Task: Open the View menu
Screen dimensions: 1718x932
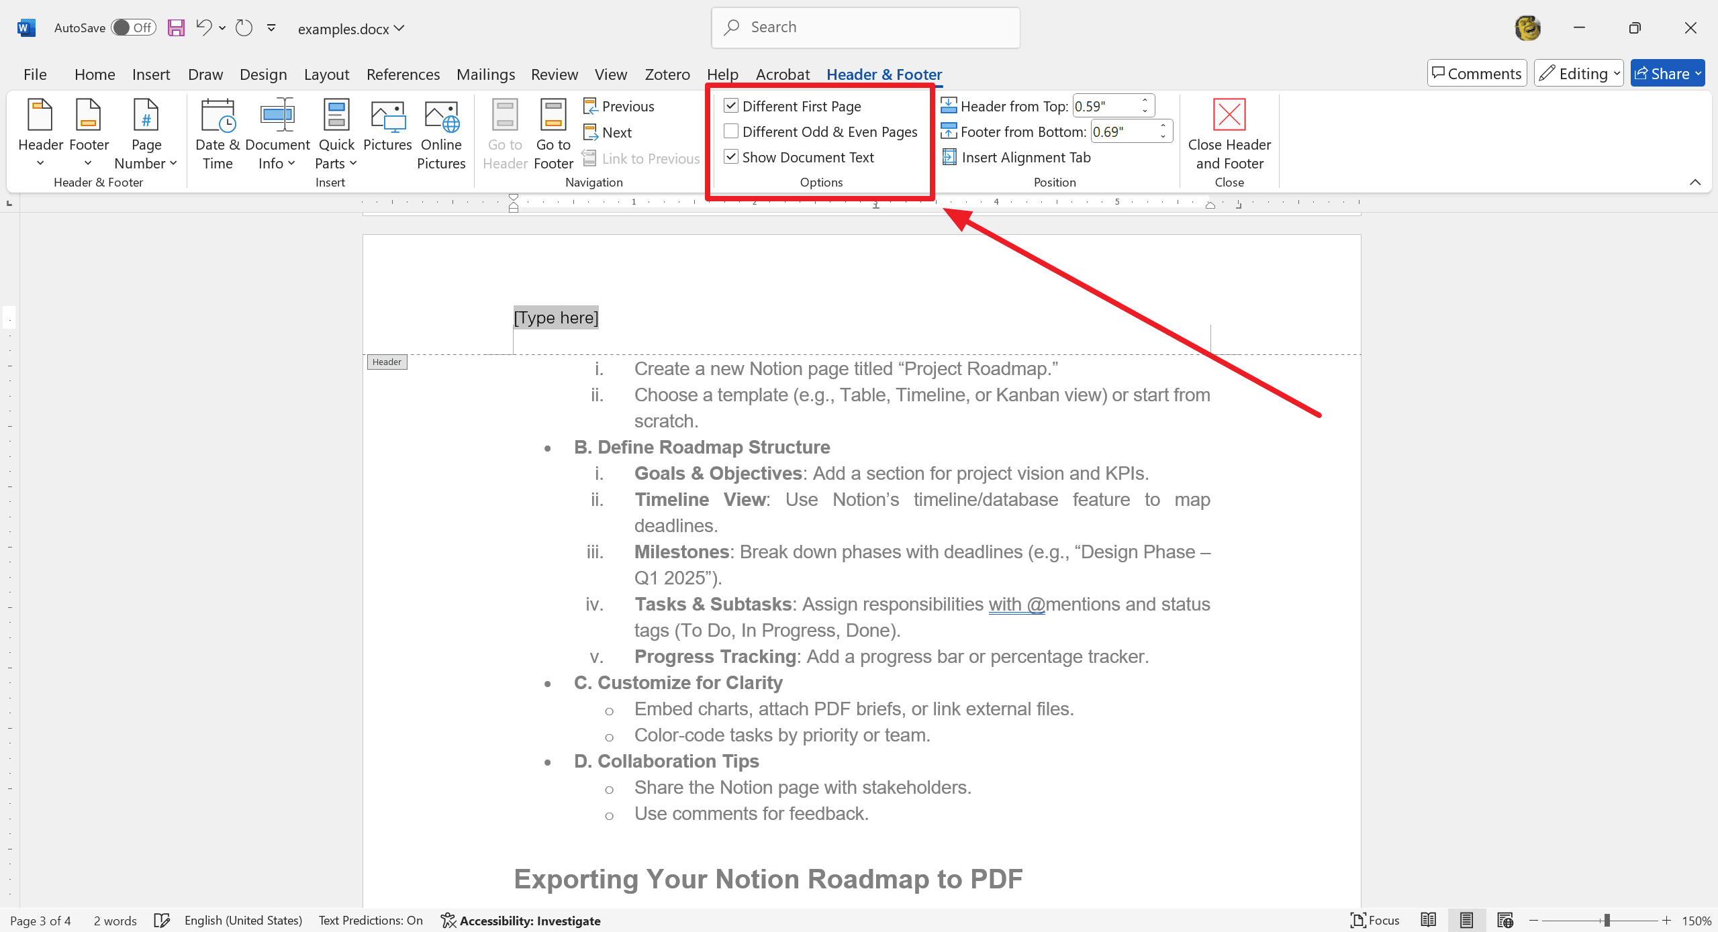Action: (x=610, y=73)
